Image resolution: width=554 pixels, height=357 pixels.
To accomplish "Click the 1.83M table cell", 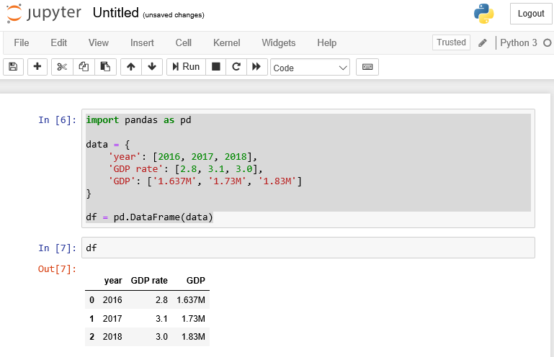I will (193, 337).
